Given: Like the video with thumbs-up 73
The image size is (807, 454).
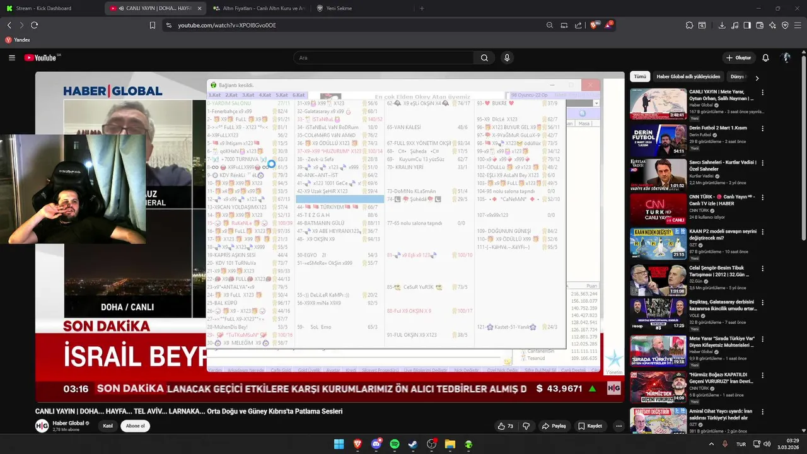Looking at the screenshot, I should pos(506,426).
